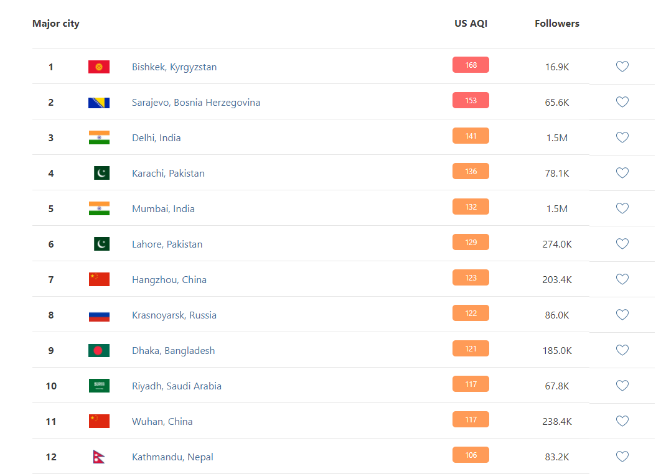This screenshot has width=661, height=474.
Task: Click the Bosnia Herzegovina flag icon
Action: tap(99, 102)
